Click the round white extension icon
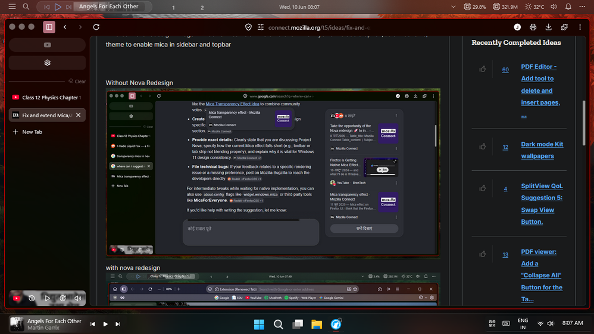The image size is (594, 334). pyautogui.click(x=517, y=27)
